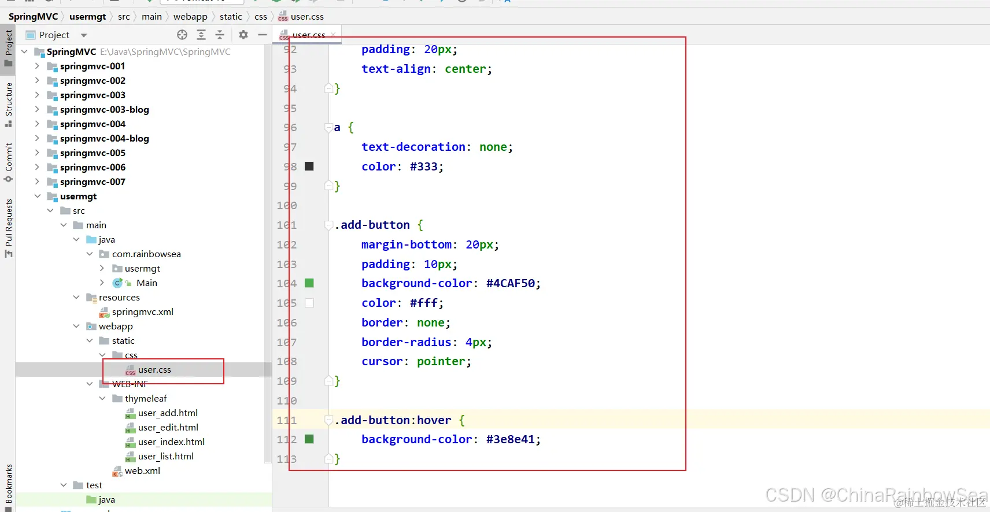
Task: Select the Main class in tree
Action: click(x=146, y=283)
